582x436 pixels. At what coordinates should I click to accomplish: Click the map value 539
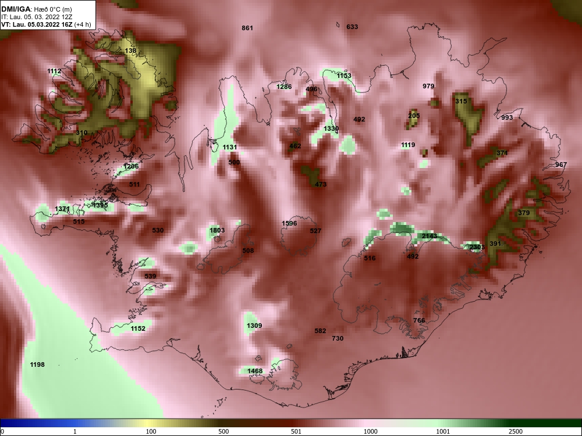coord(150,276)
